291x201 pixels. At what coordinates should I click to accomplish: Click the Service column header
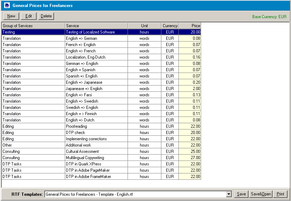(96, 26)
